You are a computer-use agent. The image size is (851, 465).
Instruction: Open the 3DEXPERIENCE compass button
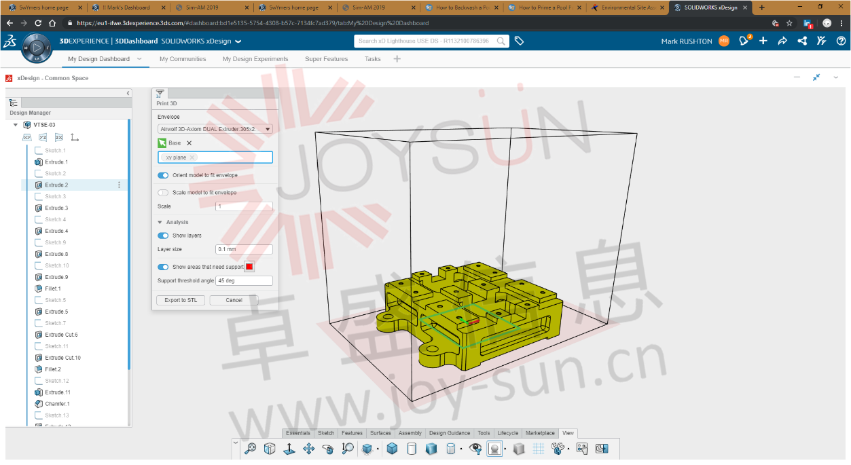pyautogui.click(x=37, y=48)
